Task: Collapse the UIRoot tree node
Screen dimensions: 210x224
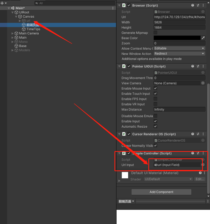Action: tap(12, 12)
